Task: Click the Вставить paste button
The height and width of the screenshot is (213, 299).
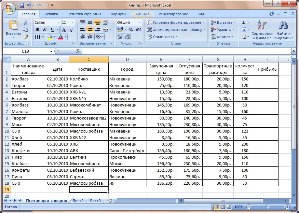Action: click(x=14, y=29)
